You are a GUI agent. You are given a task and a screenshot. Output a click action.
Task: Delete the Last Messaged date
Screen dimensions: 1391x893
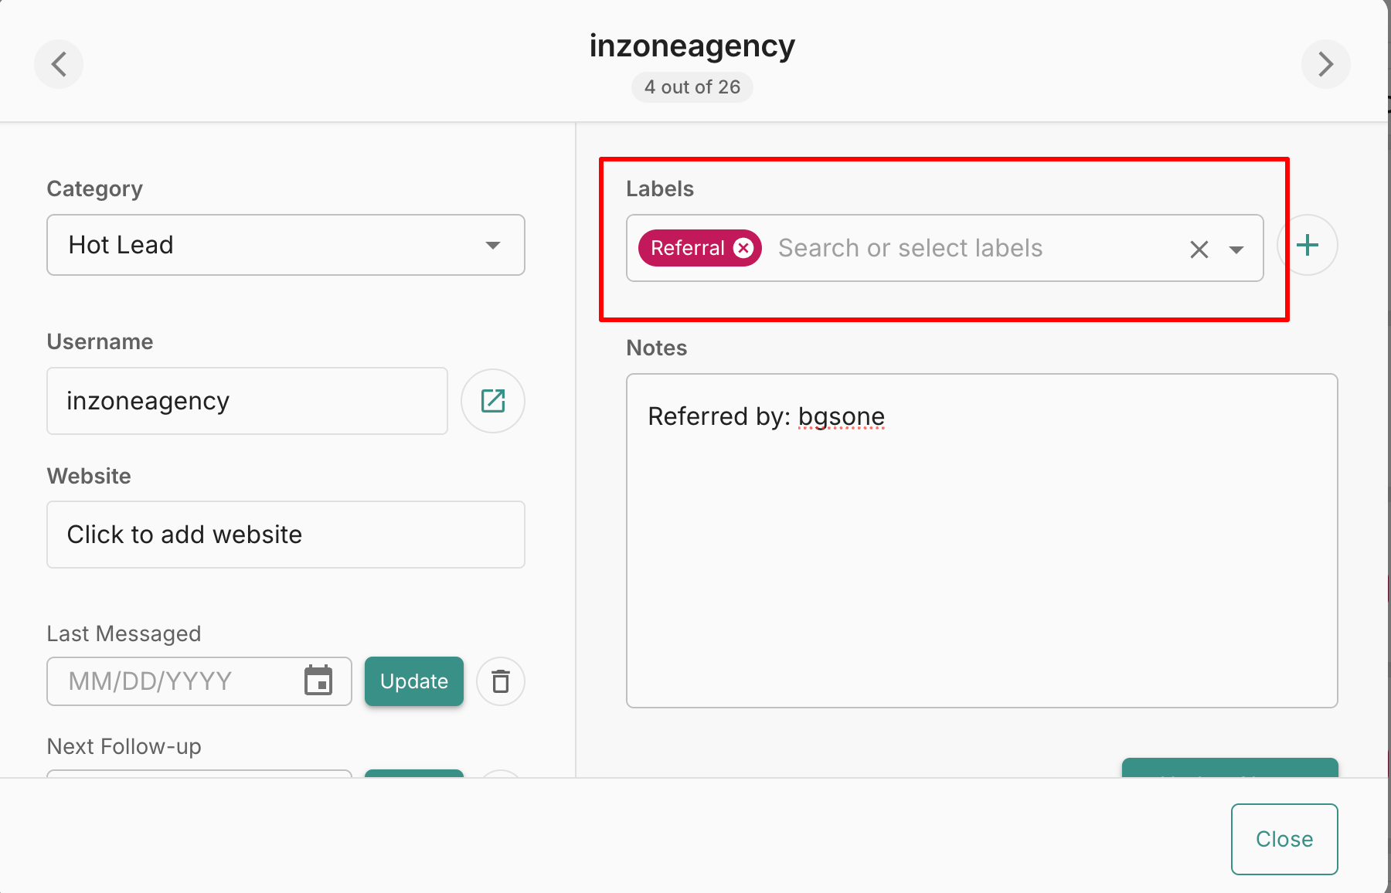coord(501,681)
